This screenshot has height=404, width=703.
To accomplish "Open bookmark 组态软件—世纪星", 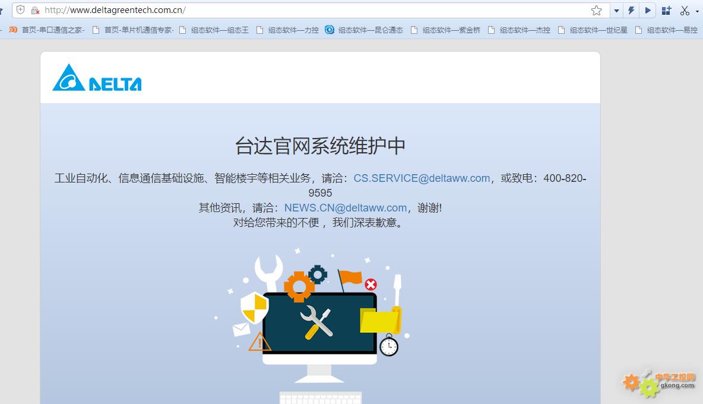I will coord(593,30).
